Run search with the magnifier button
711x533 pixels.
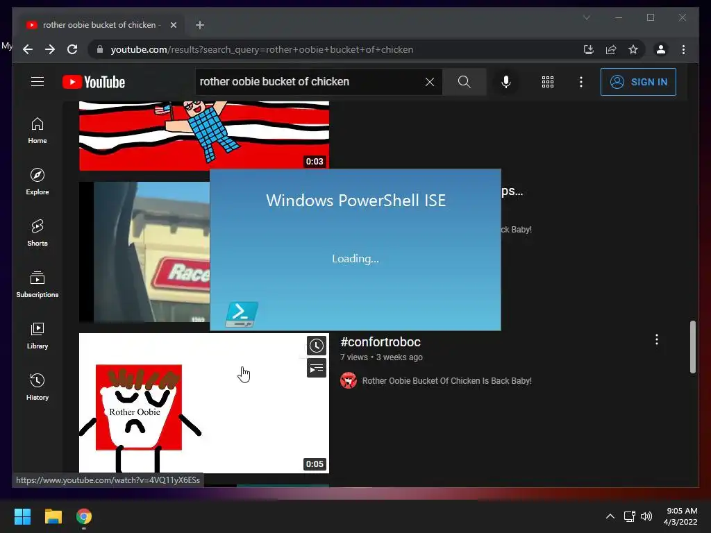coord(464,82)
